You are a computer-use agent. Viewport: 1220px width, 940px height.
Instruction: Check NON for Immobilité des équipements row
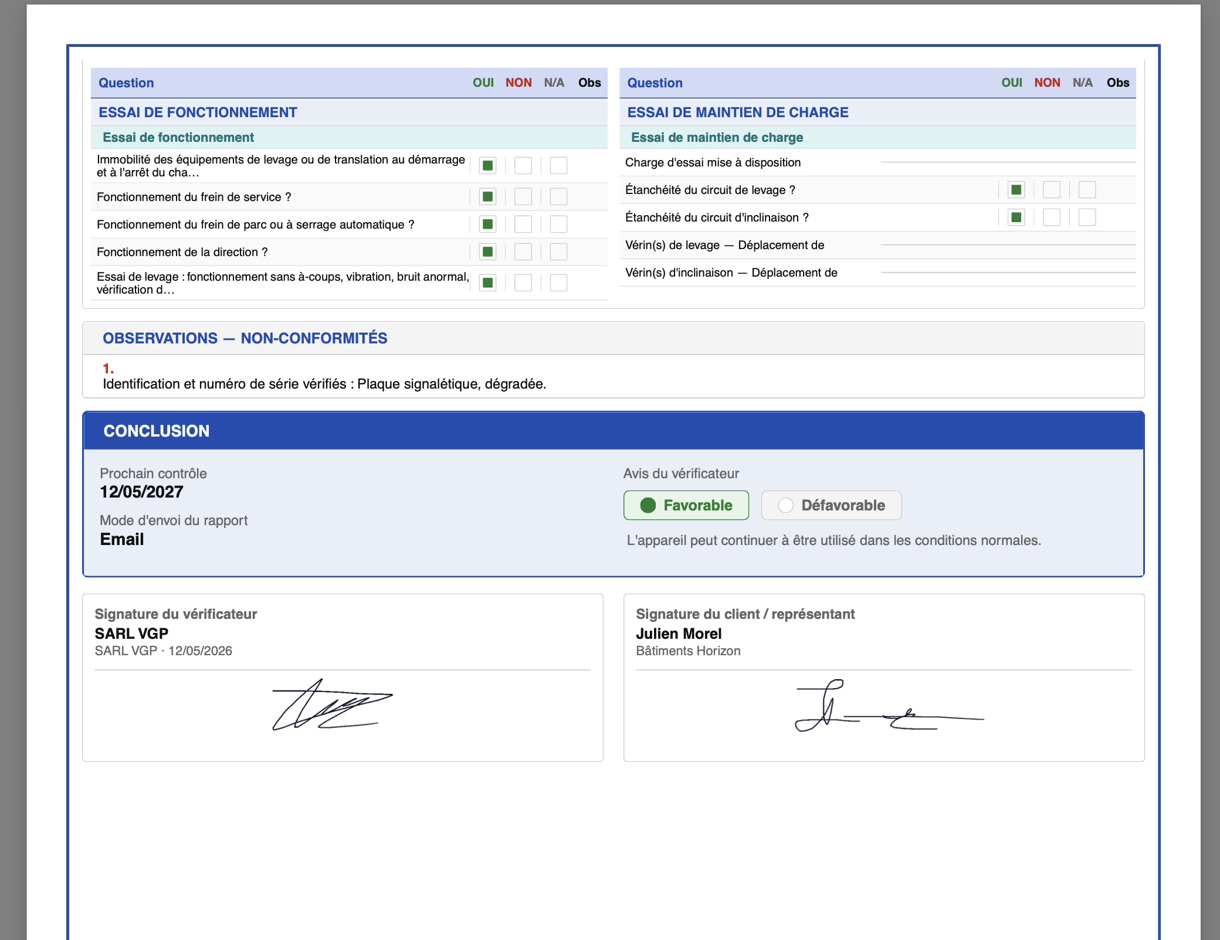[x=523, y=166]
